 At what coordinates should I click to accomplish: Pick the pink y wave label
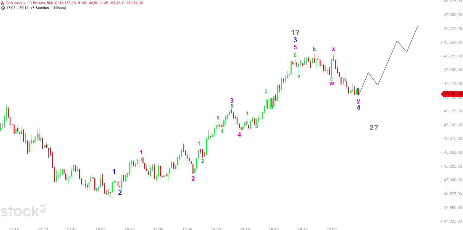tap(358, 101)
